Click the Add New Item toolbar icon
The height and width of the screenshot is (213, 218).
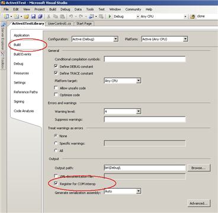coord(17,17)
